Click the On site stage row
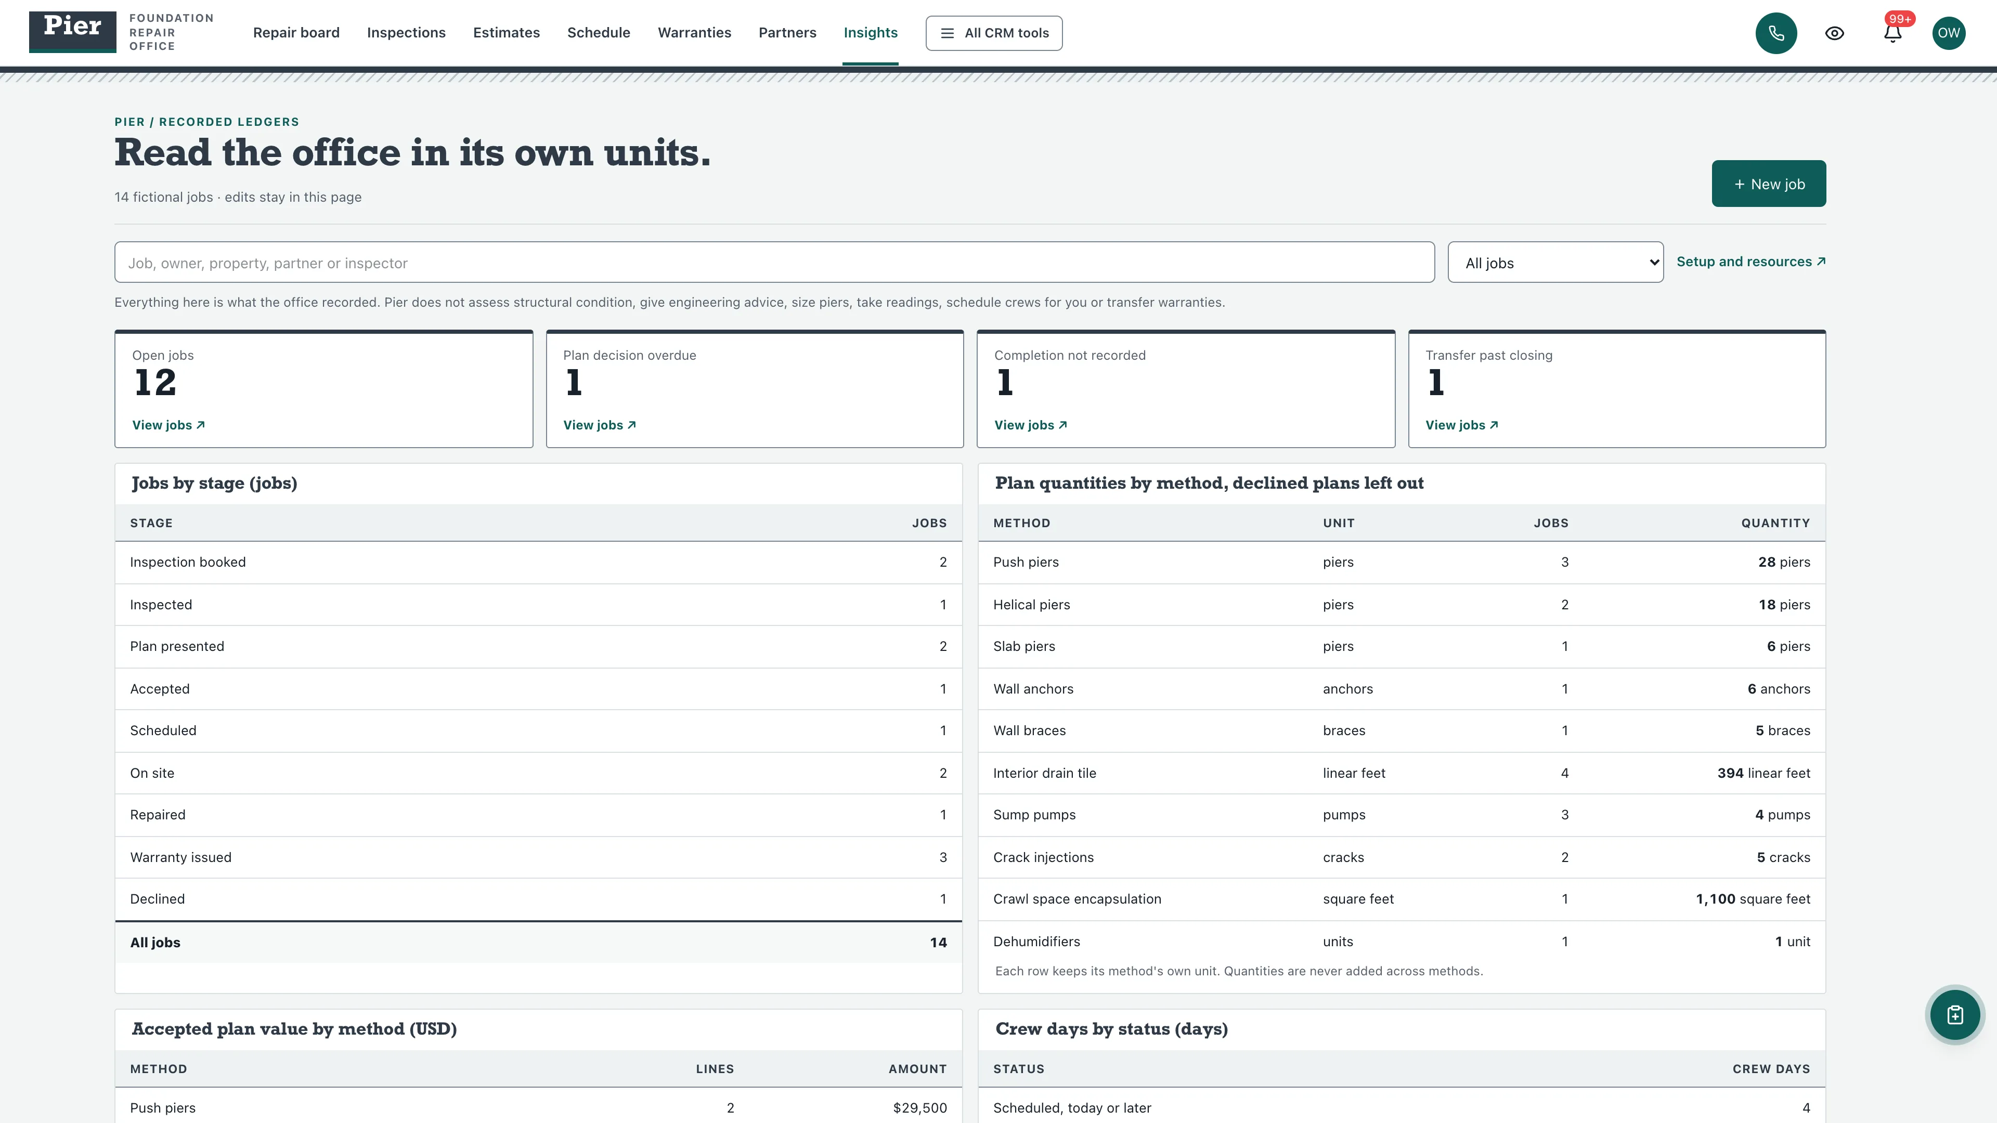 [538, 773]
